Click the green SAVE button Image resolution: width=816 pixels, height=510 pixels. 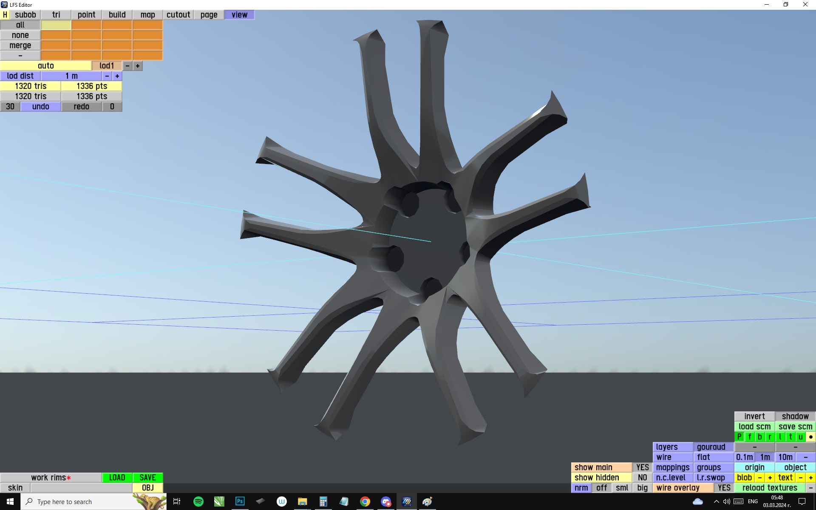(147, 478)
